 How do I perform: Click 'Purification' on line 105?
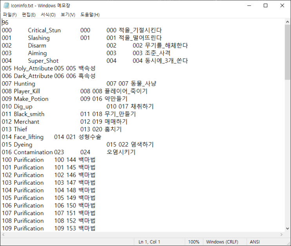pyautogui.click(x=29, y=198)
